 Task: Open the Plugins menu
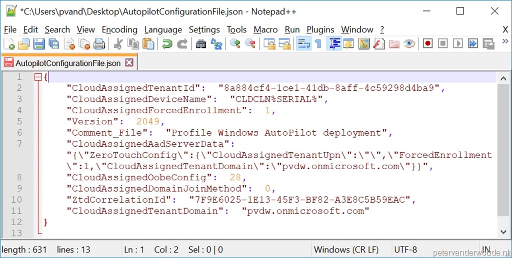(320, 29)
